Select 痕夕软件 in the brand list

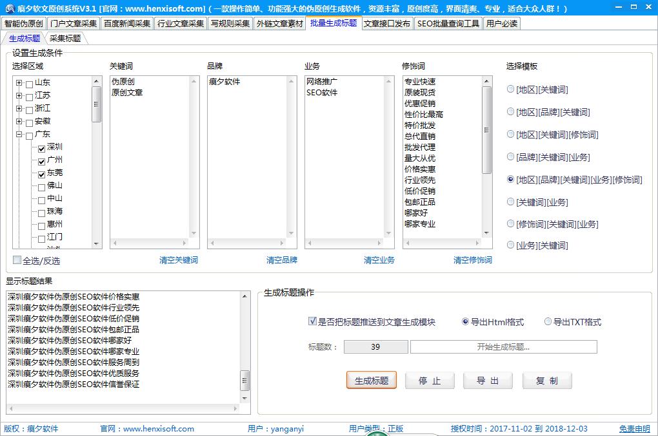click(224, 82)
